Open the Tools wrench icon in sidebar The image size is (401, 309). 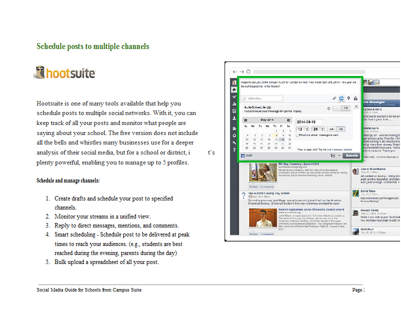click(x=234, y=142)
